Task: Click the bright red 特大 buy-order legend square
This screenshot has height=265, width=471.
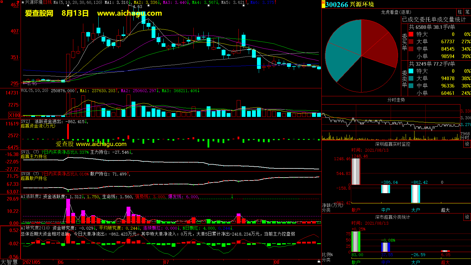Action: pos(411,34)
